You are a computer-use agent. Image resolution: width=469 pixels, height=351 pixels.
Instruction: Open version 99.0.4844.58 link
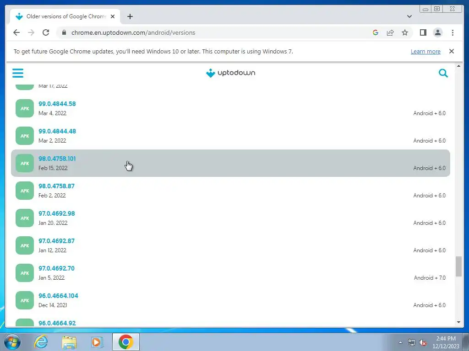[57, 104]
